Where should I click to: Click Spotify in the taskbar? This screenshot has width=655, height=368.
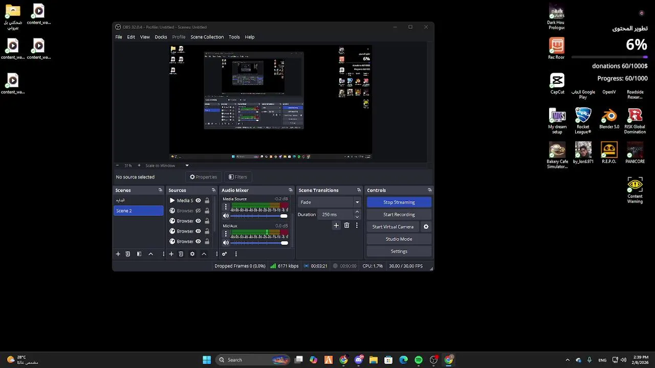[x=419, y=360]
